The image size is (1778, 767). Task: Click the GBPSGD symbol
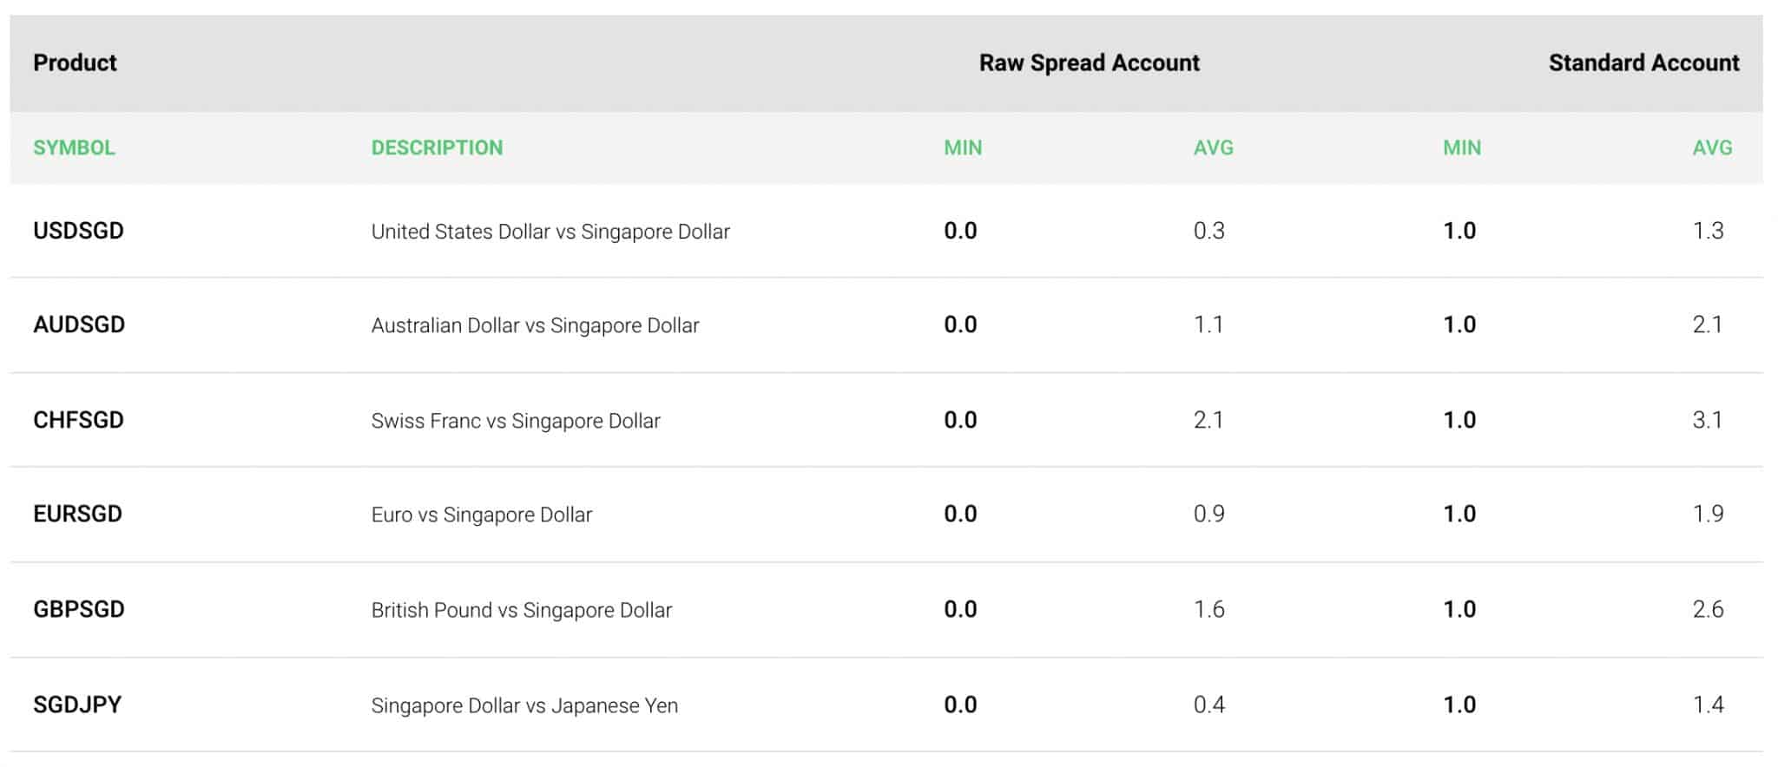pyautogui.click(x=79, y=609)
